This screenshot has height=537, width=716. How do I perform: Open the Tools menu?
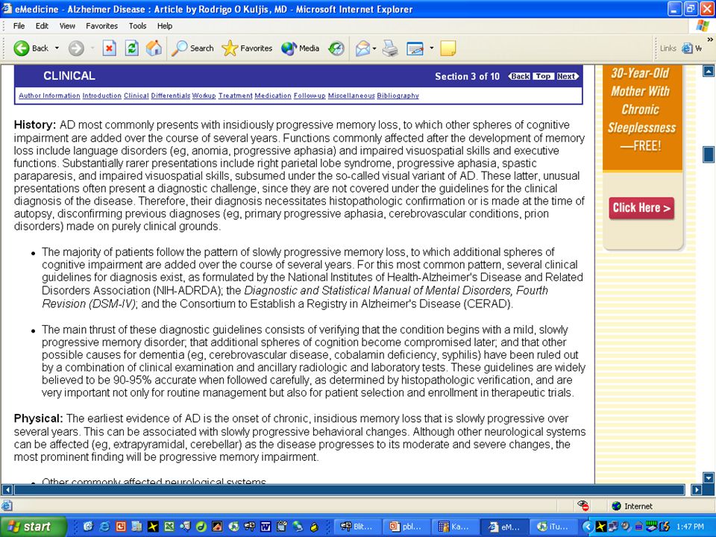click(137, 26)
